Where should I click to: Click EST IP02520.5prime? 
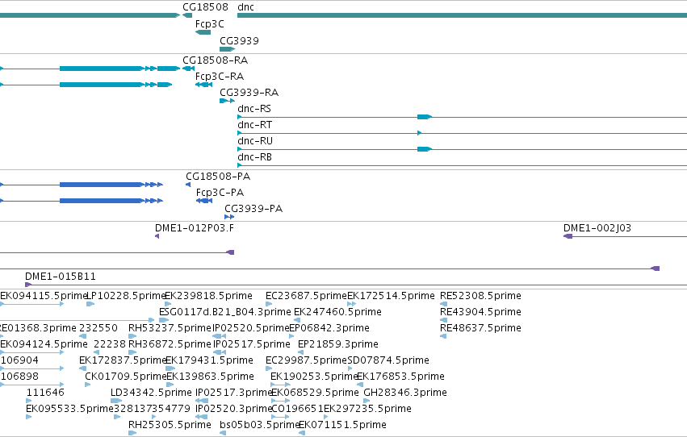pos(251,328)
